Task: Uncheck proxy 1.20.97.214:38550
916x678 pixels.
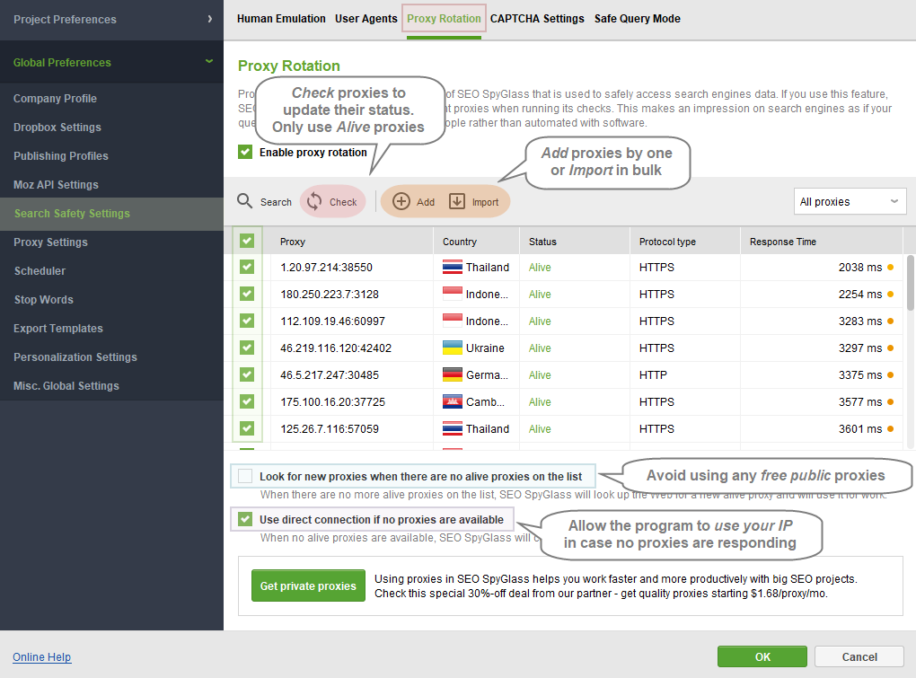Action: 247,267
